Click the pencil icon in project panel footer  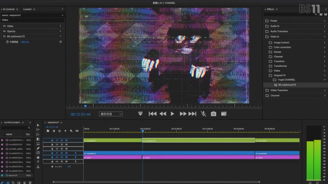(2, 183)
